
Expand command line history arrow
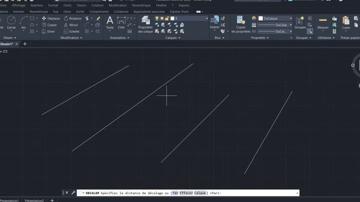(x=297, y=193)
